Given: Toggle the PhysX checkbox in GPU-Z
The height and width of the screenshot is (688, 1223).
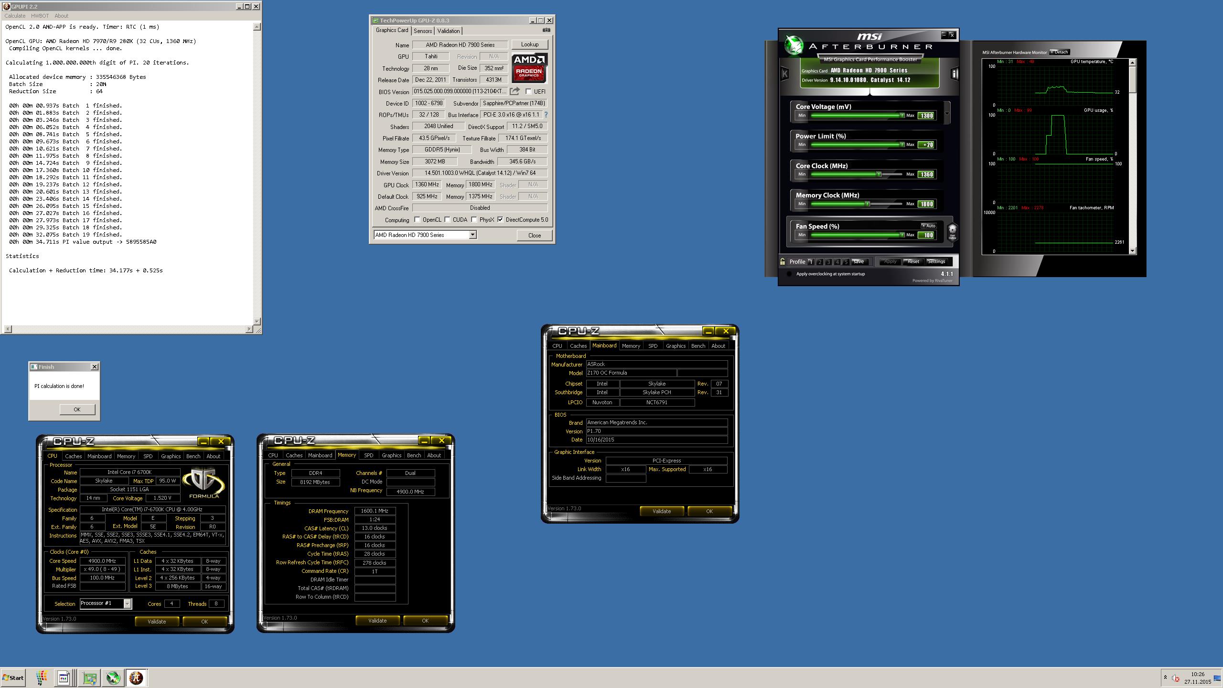Looking at the screenshot, I should (x=474, y=220).
